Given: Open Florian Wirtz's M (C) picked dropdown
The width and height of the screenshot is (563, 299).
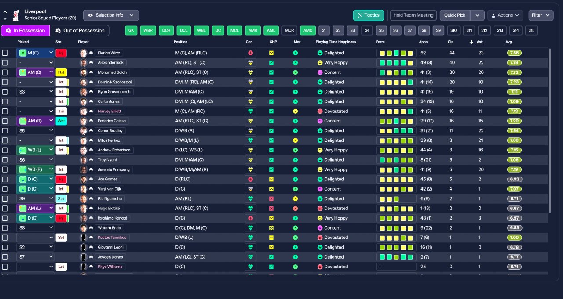Looking at the screenshot, I should click(x=36, y=53).
